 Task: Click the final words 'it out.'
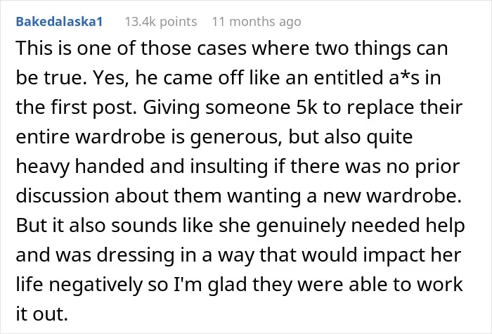pyautogui.click(x=42, y=314)
